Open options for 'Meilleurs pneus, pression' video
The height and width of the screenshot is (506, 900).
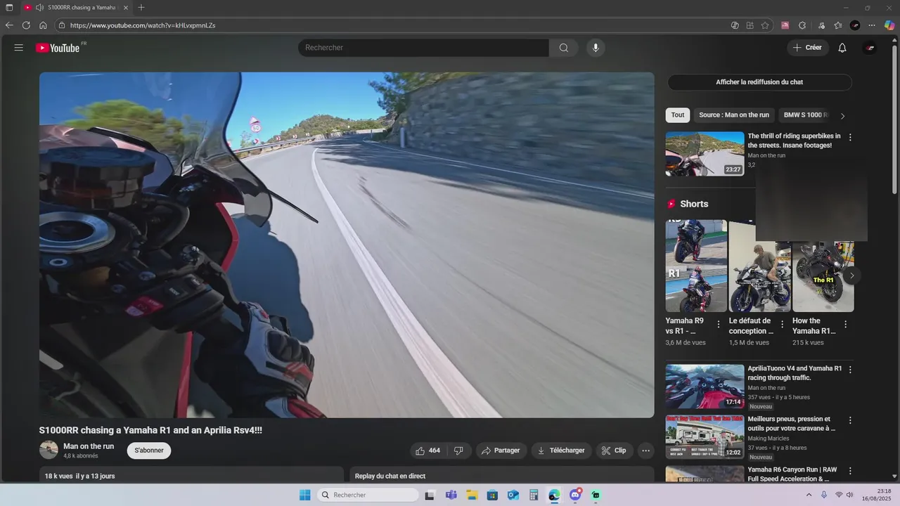[850, 420]
